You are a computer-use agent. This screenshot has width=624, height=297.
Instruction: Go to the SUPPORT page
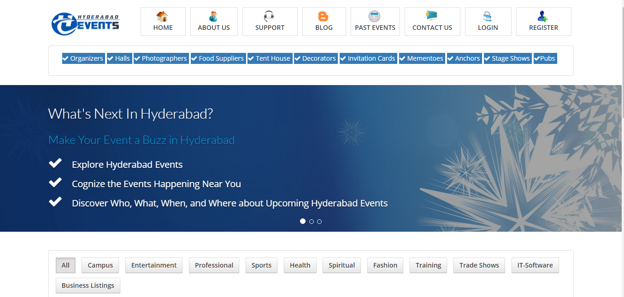tap(270, 22)
